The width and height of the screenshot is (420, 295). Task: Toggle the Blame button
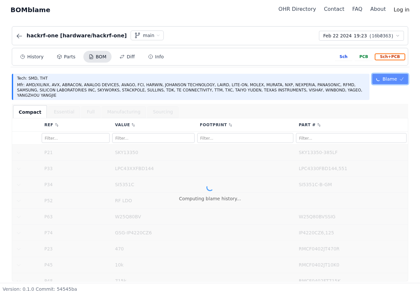point(390,79)
